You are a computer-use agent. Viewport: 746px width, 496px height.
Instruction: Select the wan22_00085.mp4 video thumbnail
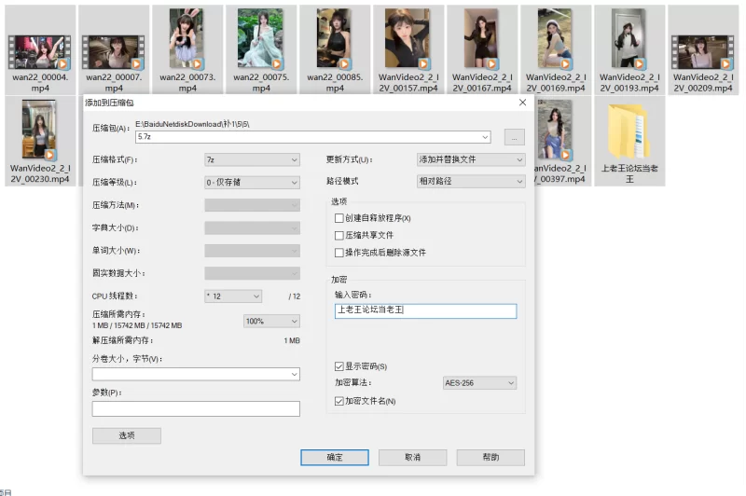coord(335,39)
